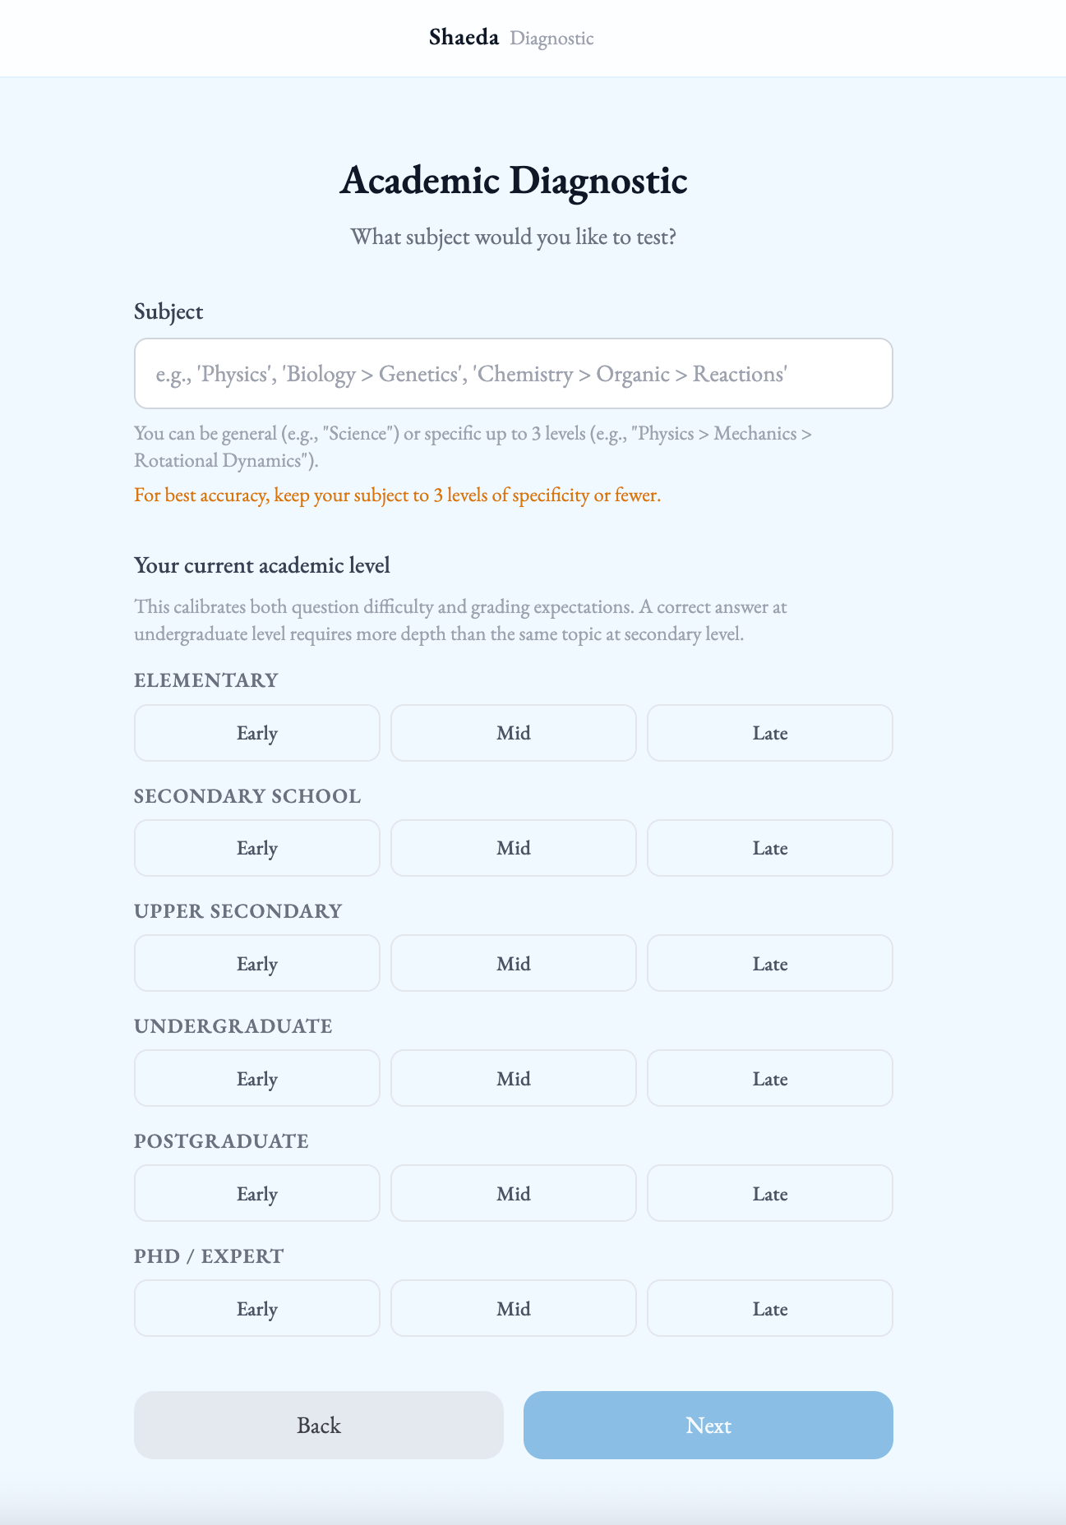The width and height of the screenshot is (1066, 1525).
Task: Select Mid under Undergraduate
Action: 513,1078
